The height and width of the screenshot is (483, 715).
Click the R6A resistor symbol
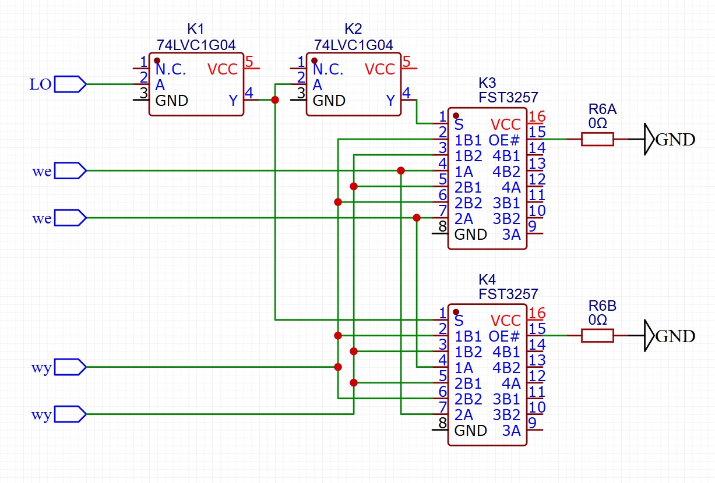(597, 139)
